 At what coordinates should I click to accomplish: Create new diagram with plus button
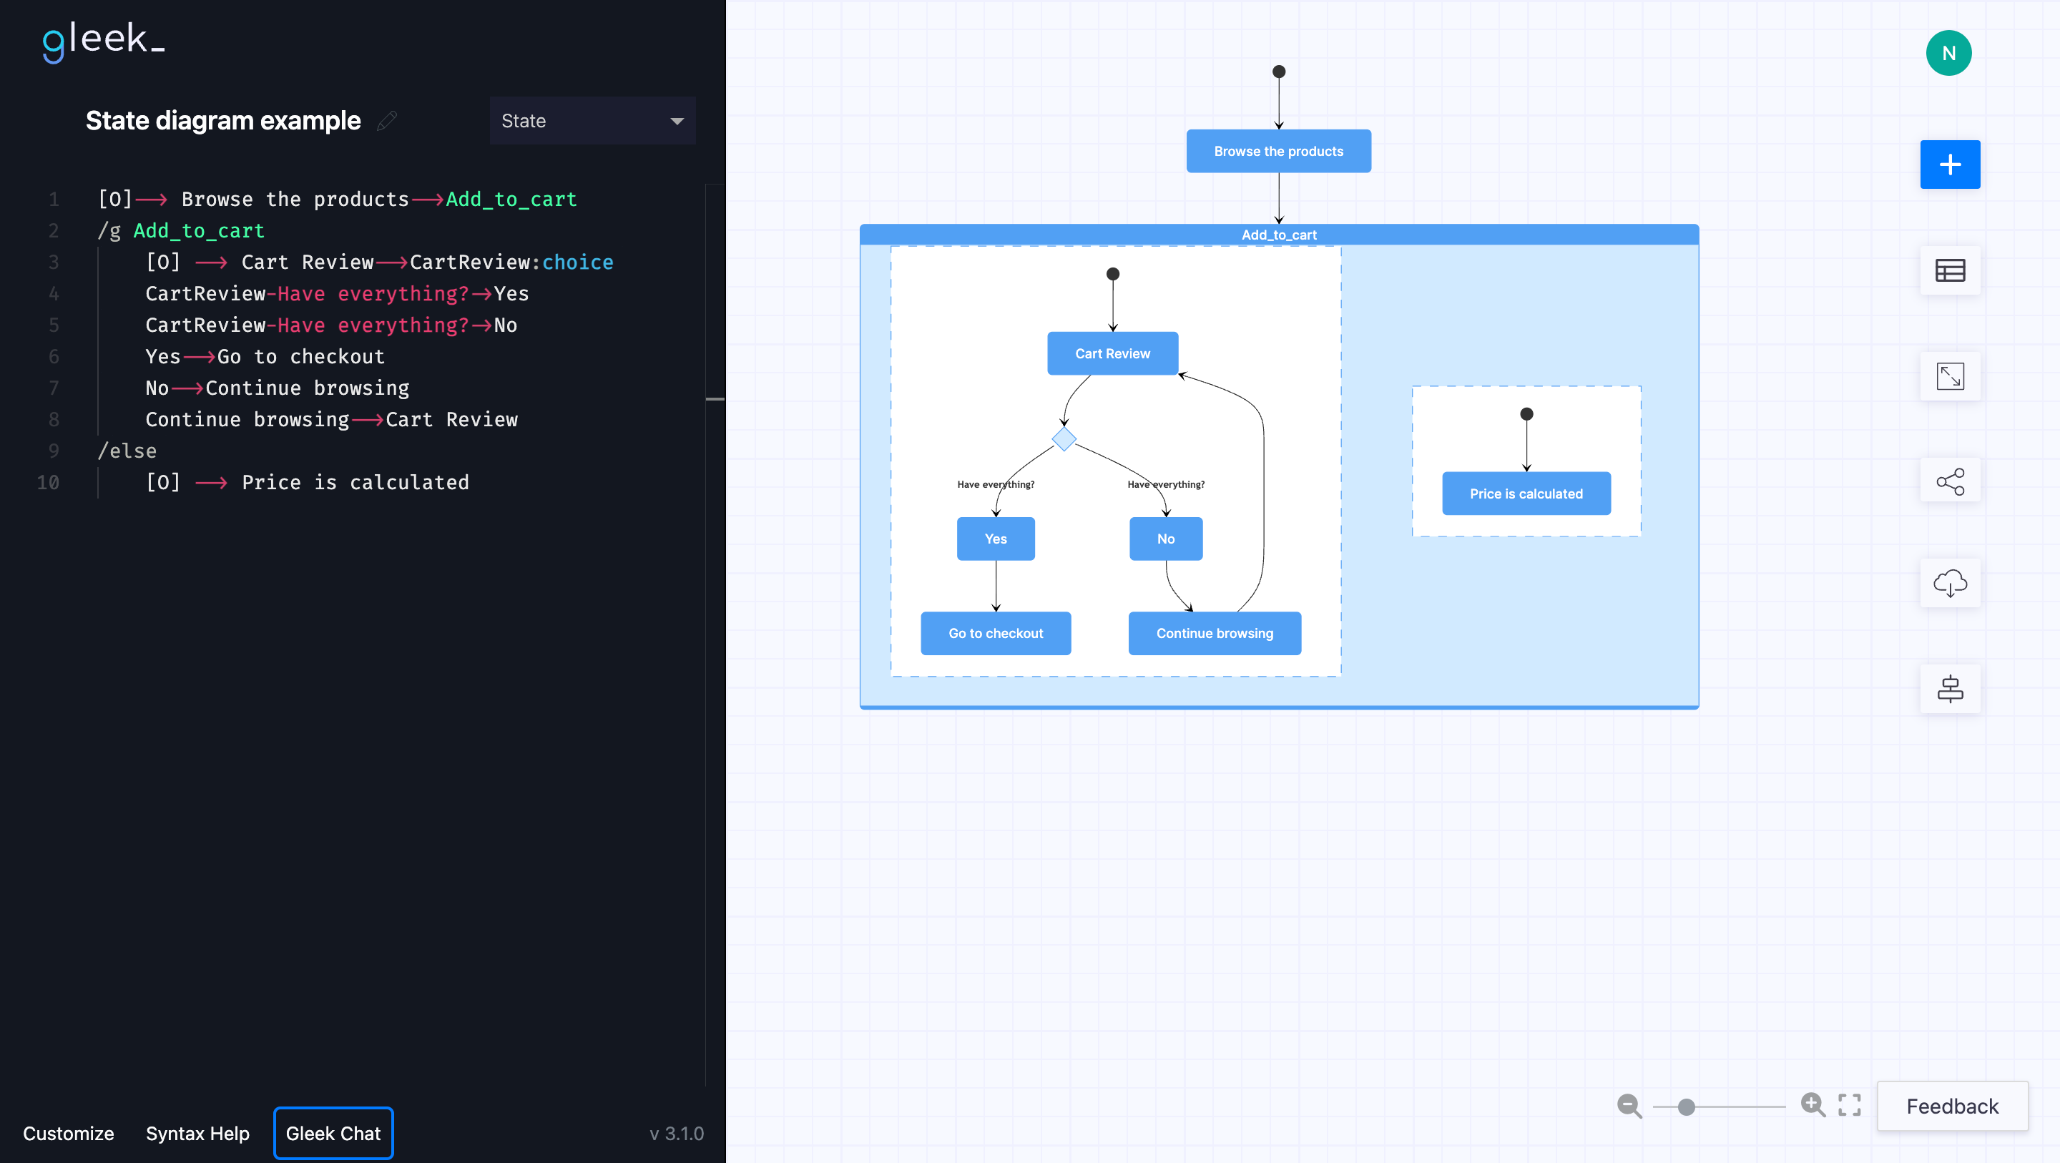click(1950, 165)
